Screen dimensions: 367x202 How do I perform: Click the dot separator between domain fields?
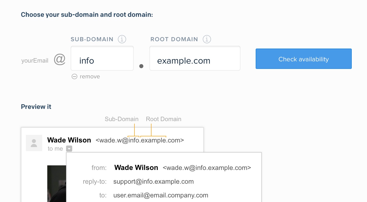tap(142, 66)
